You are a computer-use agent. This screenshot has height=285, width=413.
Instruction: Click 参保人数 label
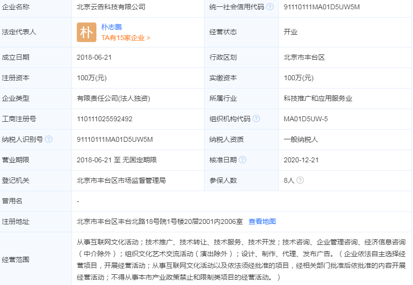coord(223,180)
